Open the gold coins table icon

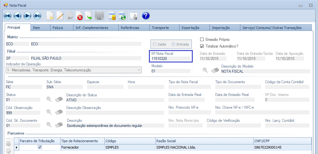(x=112, y=16)
